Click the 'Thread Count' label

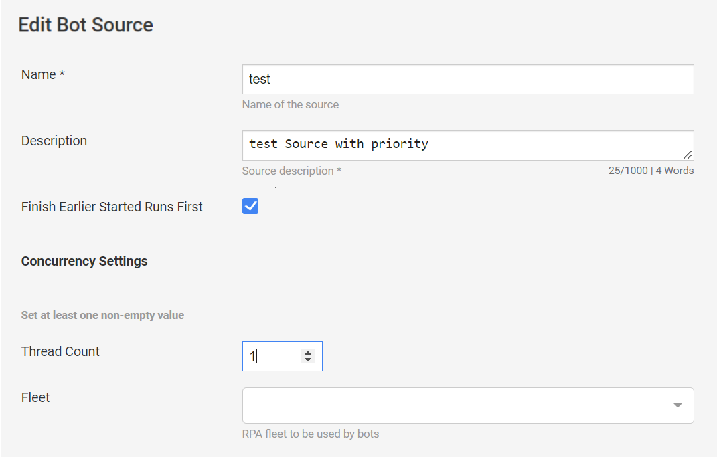[60, 351]
